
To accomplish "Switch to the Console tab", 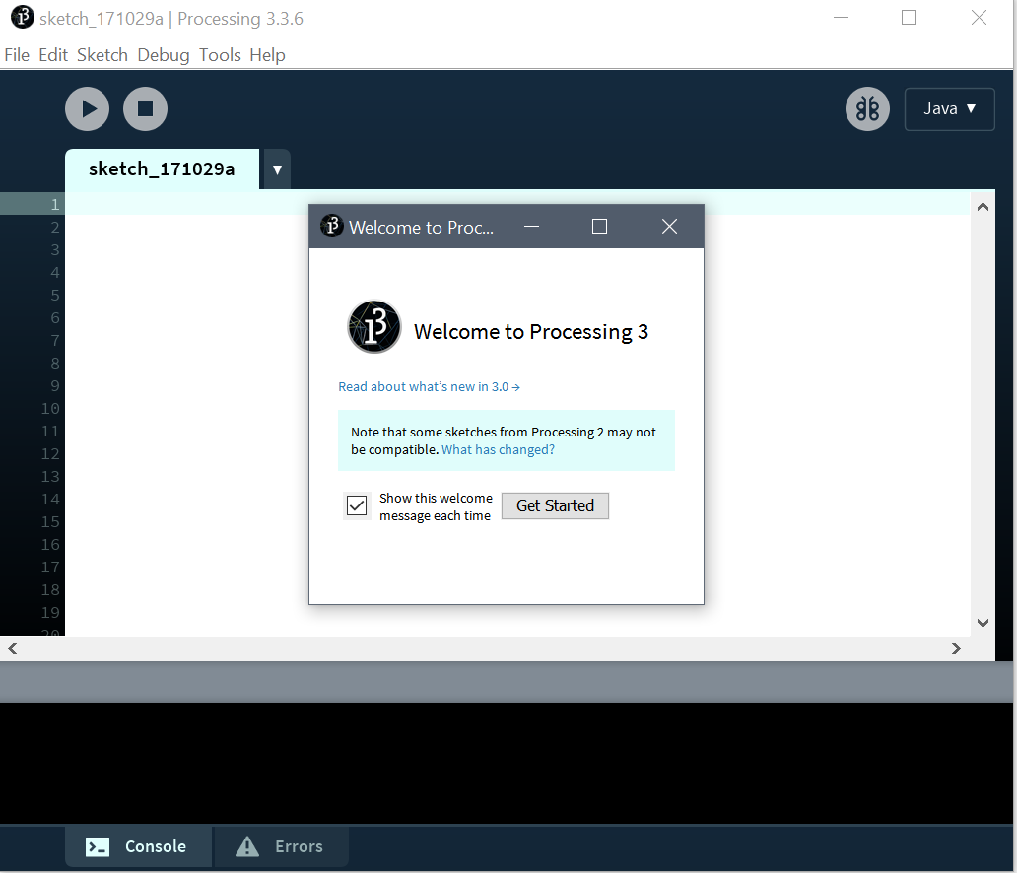I will coord(153,846).
